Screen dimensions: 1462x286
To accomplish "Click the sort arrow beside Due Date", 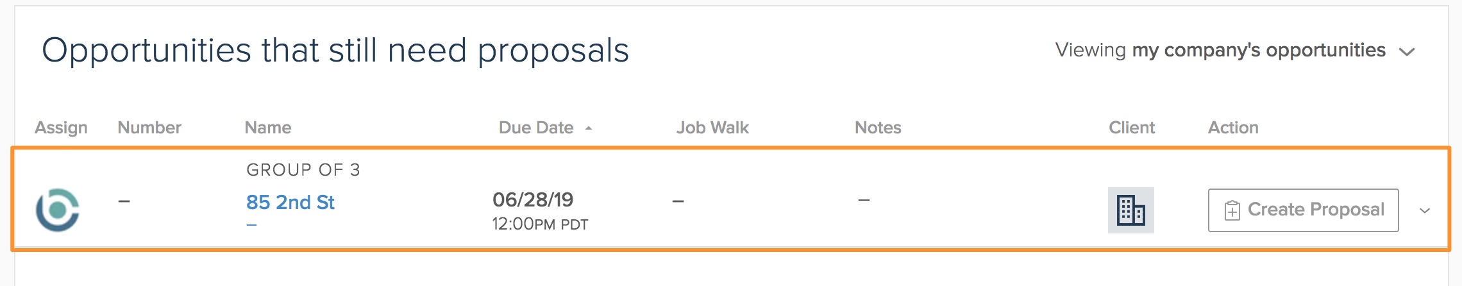I will tap(589, 128).
